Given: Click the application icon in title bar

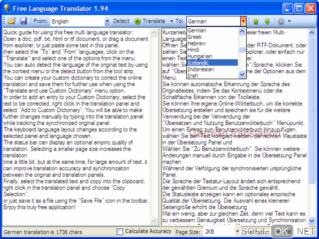Looking at the screenshot, I should click(7, 8).
